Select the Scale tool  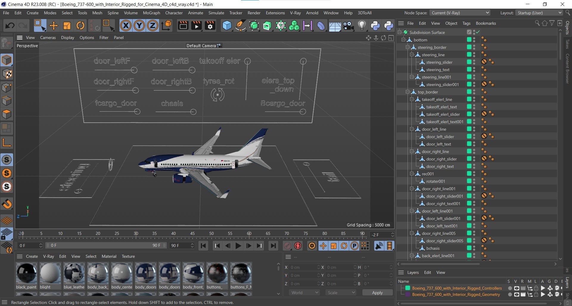point(67,26)
